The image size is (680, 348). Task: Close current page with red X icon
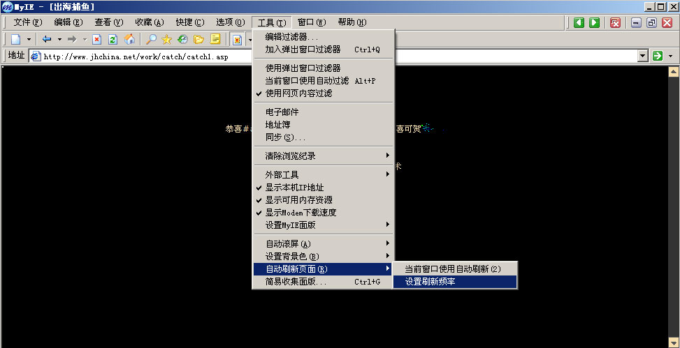pyautogui.click(x=667, y=22)
